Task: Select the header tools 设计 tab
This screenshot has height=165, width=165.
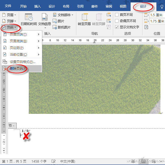Action: click(x=143, y=6)
